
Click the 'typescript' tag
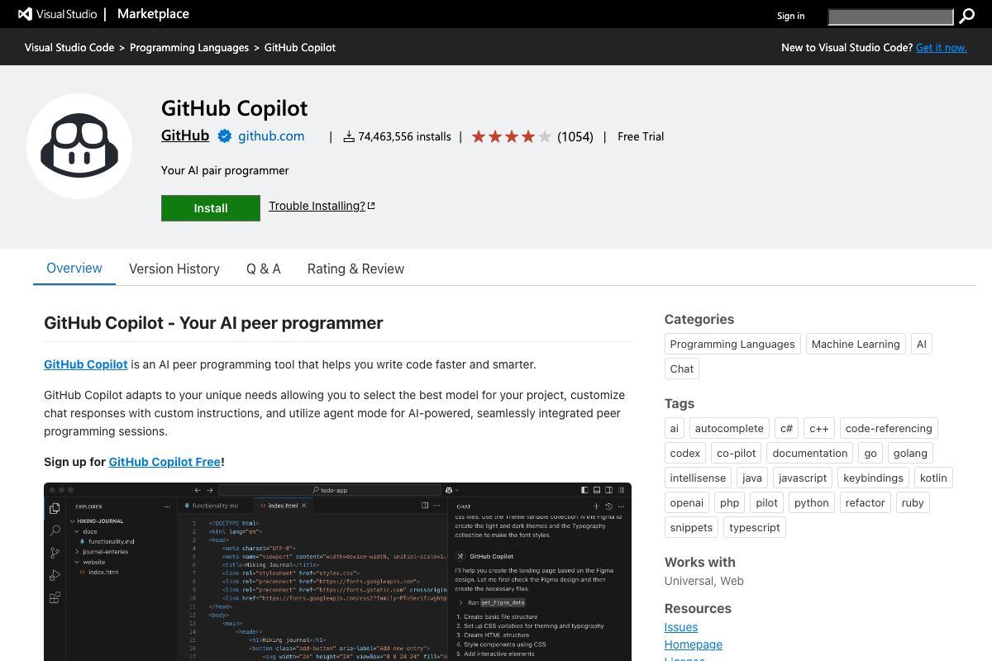coord(755,527)
